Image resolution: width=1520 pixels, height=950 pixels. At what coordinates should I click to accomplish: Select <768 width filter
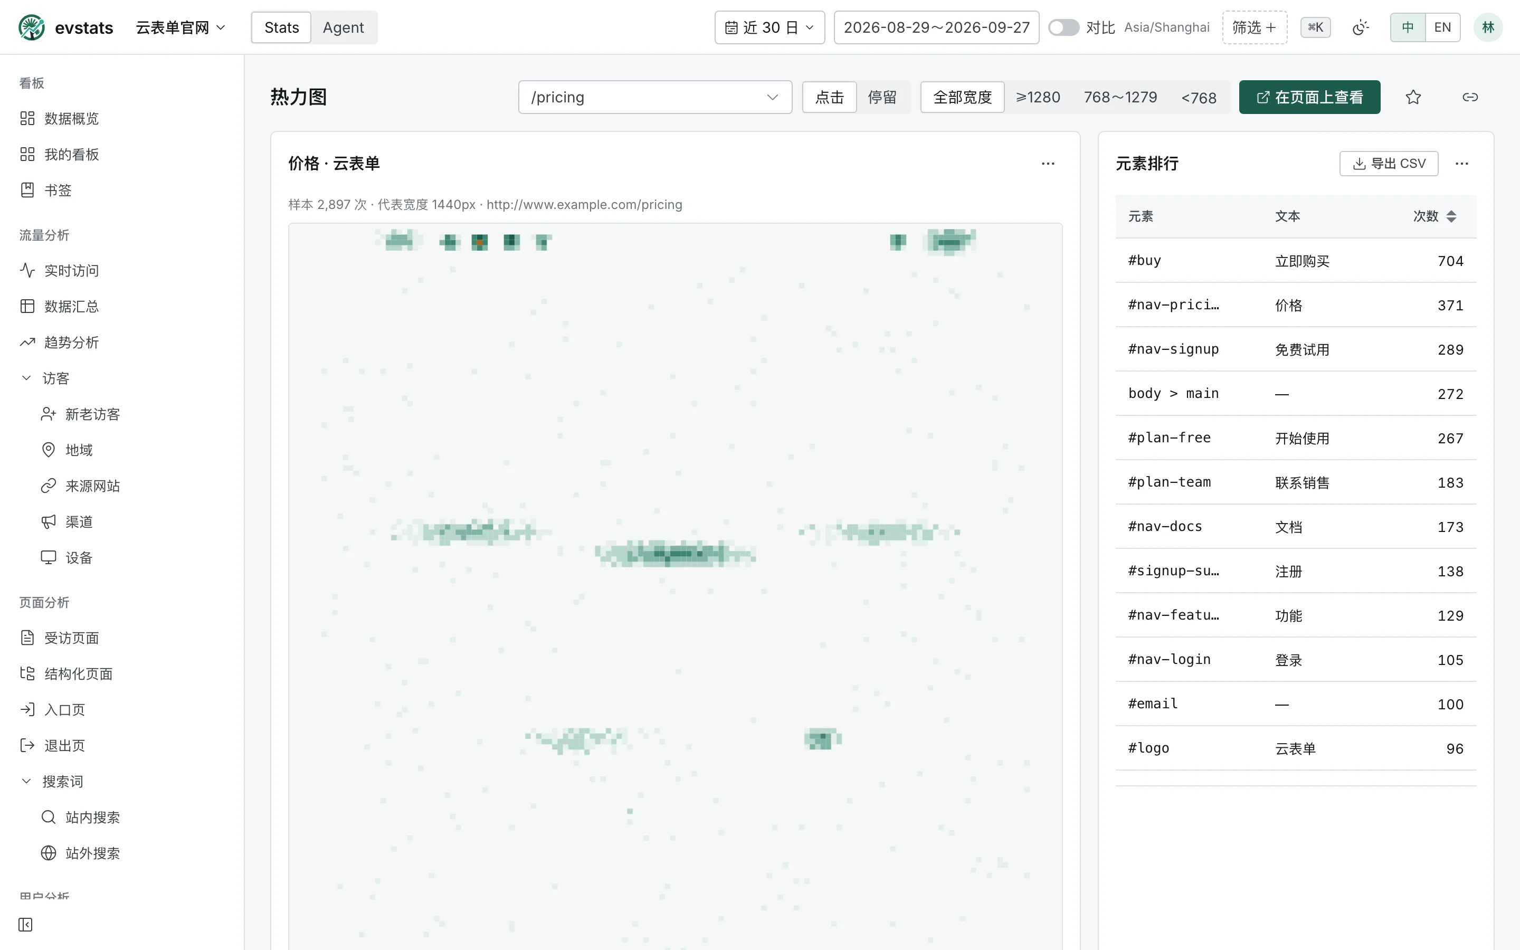pyautogui.click(x=1199, y=98)
